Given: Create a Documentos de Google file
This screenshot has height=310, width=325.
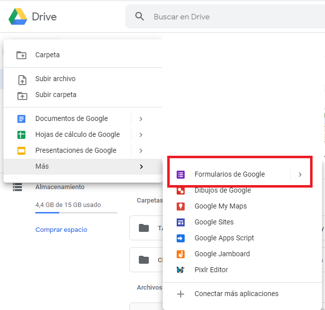Looking at the screenshot, I should [72, 118].
